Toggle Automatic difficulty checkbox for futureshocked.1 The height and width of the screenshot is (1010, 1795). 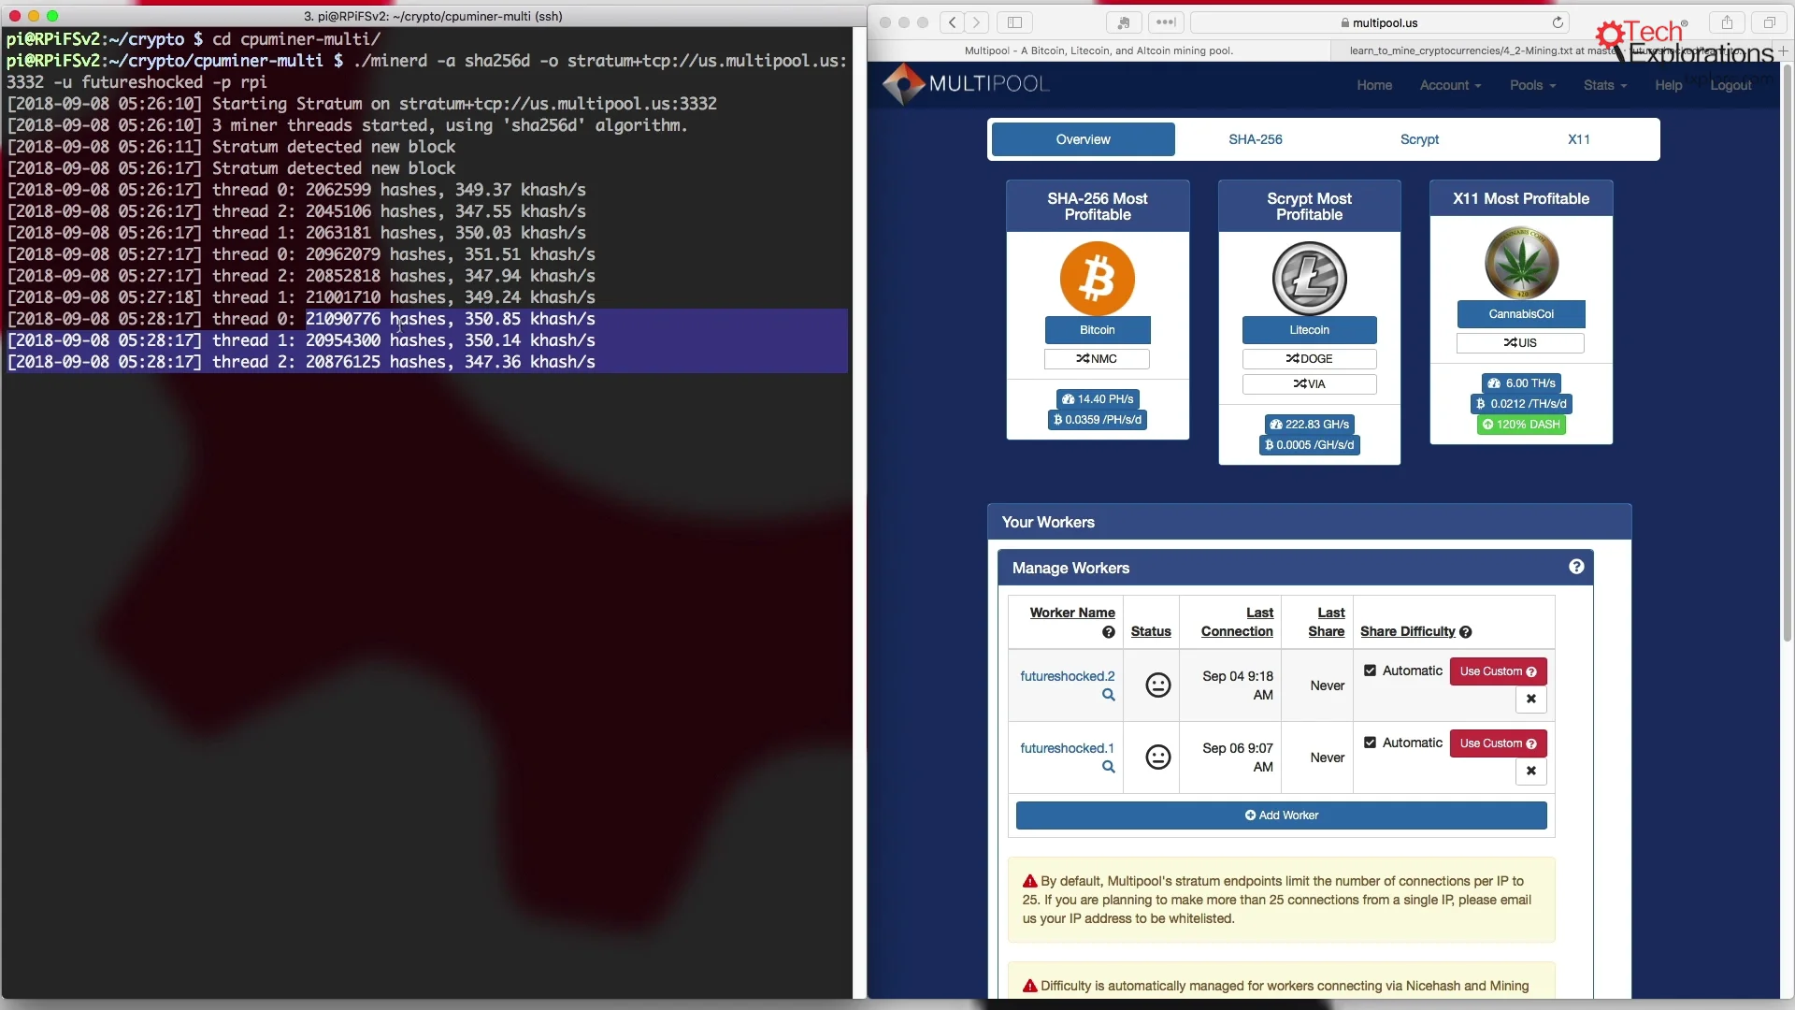point(1370,743)
